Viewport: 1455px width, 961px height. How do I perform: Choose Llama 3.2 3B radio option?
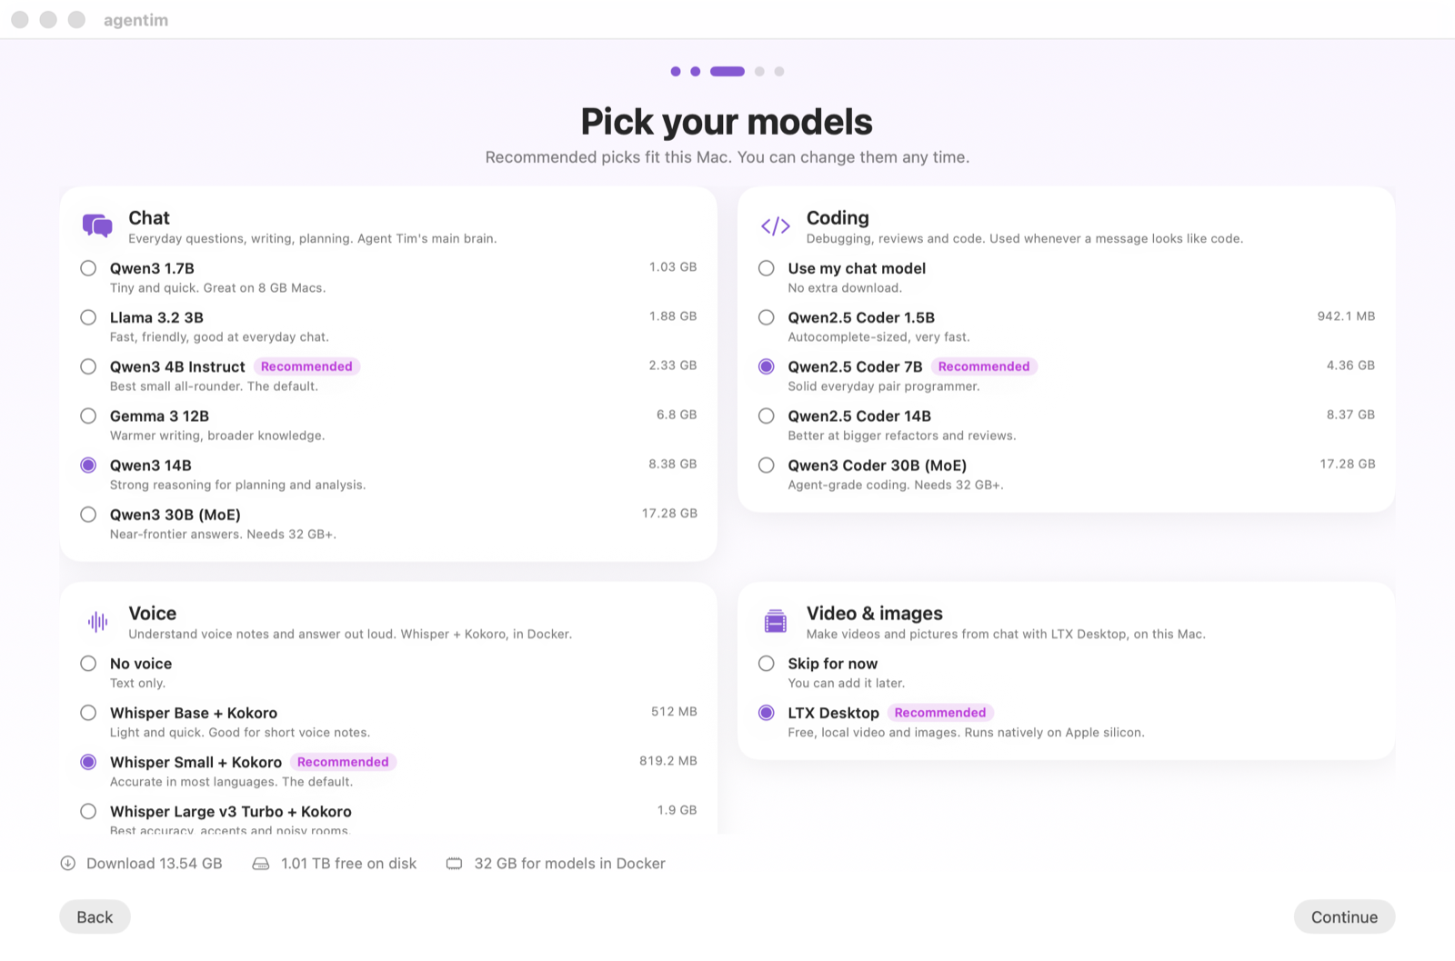pyautogui.click(x=88, y=317)
